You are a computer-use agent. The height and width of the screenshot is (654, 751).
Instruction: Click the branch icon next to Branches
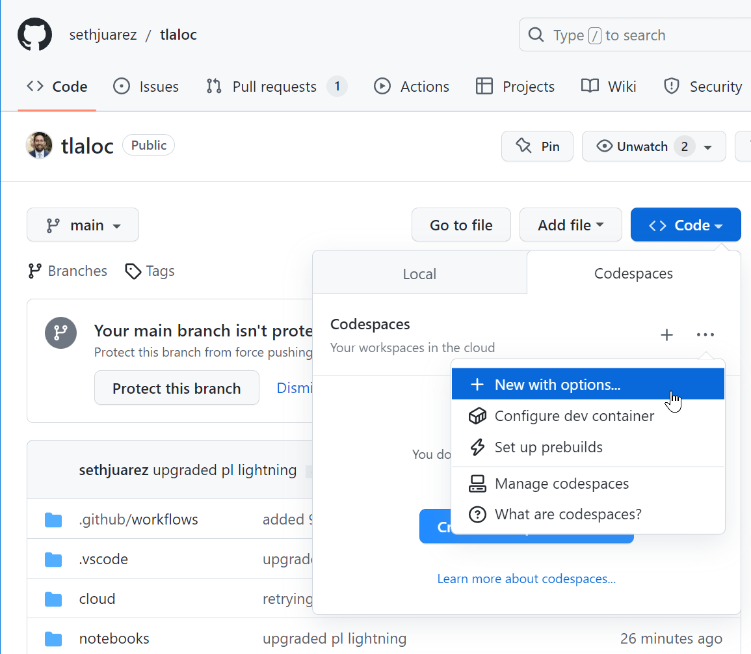click(33, 271)
